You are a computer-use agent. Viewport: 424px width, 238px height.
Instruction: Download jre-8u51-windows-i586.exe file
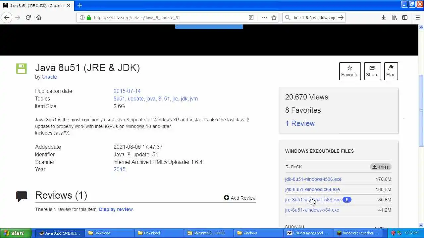[313, 200]
